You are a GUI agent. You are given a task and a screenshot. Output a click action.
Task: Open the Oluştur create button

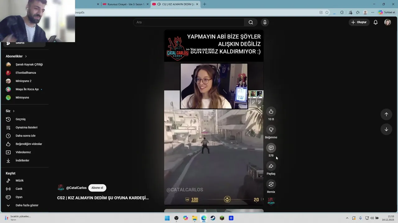coord(359,22)
